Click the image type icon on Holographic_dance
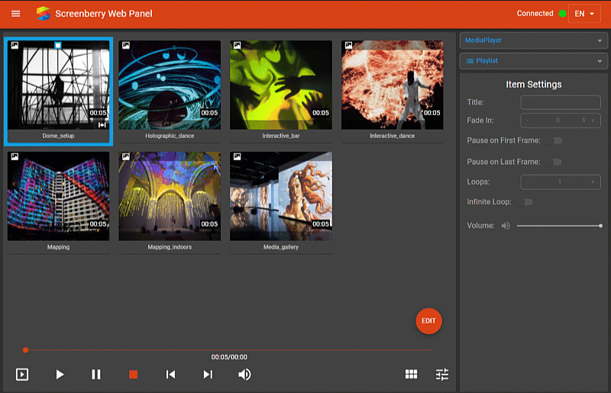611x393 pixels. click(126, 45)
